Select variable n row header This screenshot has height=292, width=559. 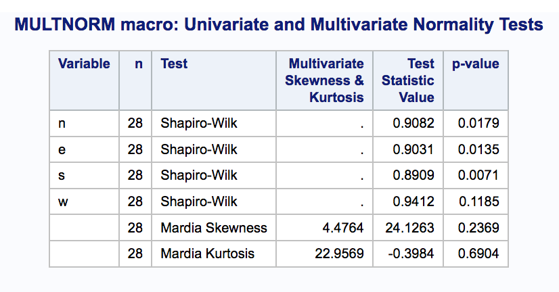click(x=62, y=123)
